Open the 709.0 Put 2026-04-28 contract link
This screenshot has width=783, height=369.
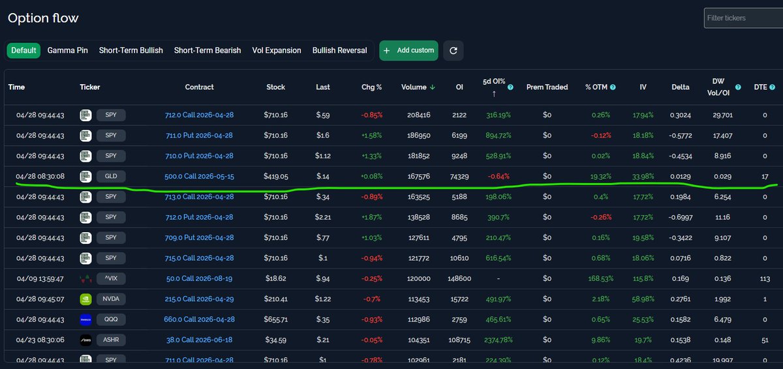click(x=199, y=238)
